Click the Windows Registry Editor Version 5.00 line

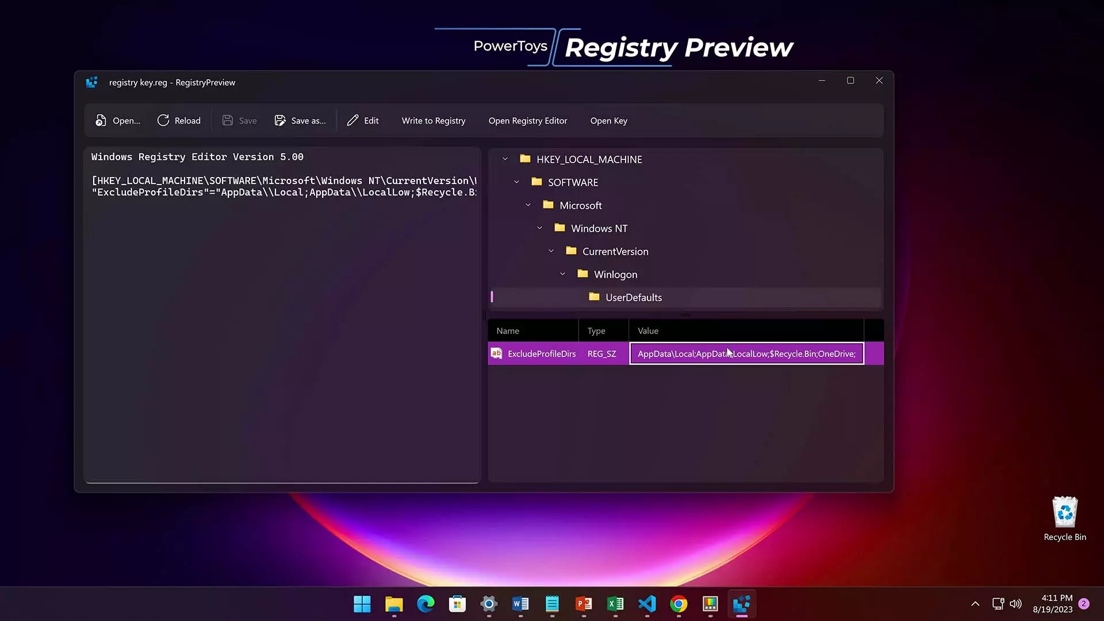tap(197, 156)
